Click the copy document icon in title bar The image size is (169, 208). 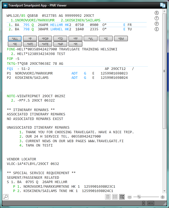coord(162,5)
